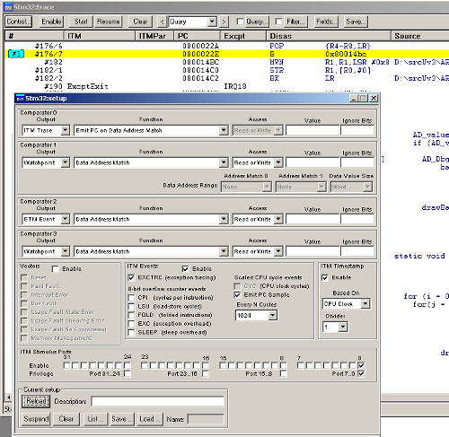449x437 pixels.
Task: Click Comparator 2 Value input field
Action: click(313, 219)
